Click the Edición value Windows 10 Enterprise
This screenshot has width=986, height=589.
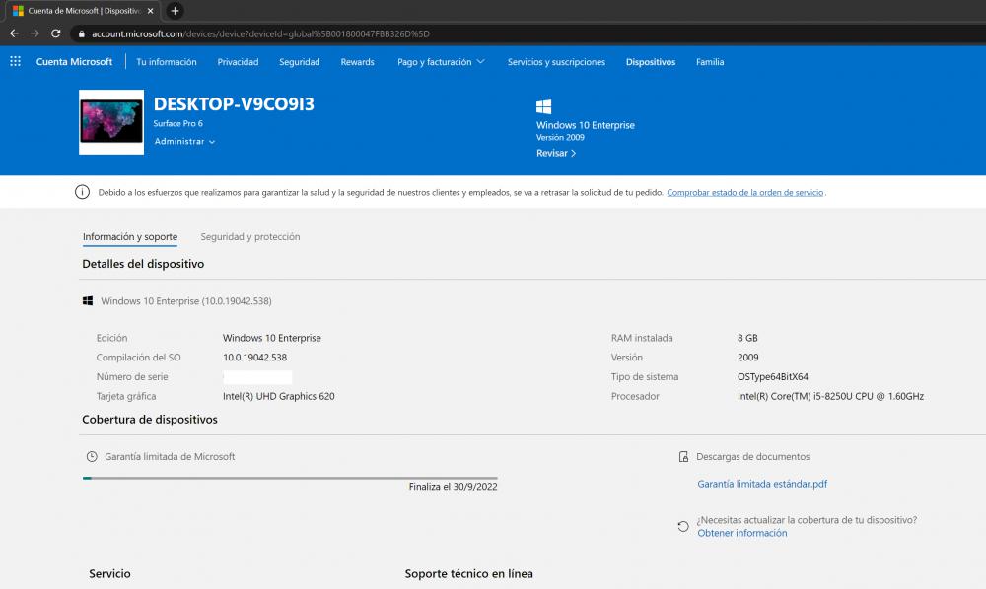[x=272, y=338]
